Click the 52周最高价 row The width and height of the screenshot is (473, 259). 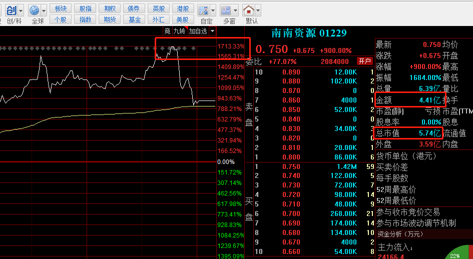click(396, 189)
